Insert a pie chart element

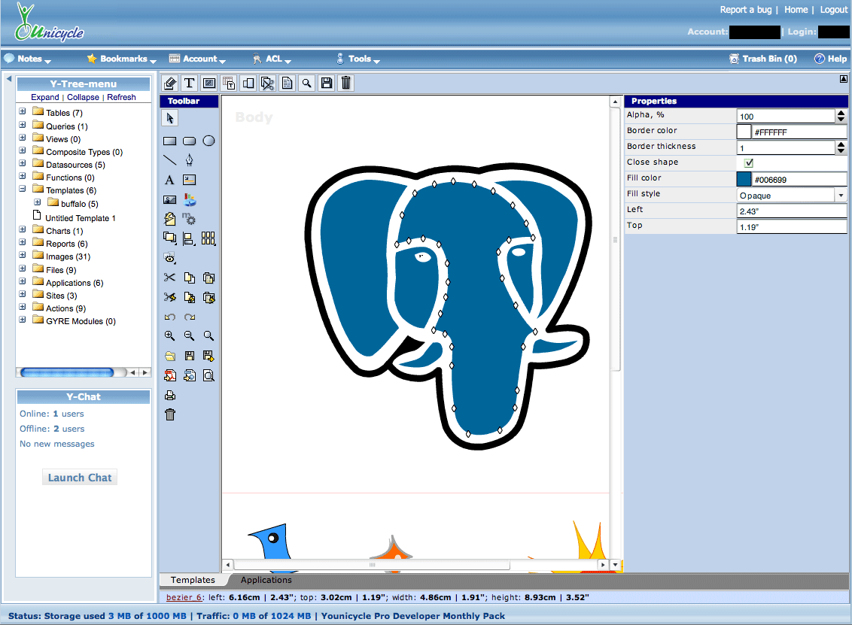[190, 200]
